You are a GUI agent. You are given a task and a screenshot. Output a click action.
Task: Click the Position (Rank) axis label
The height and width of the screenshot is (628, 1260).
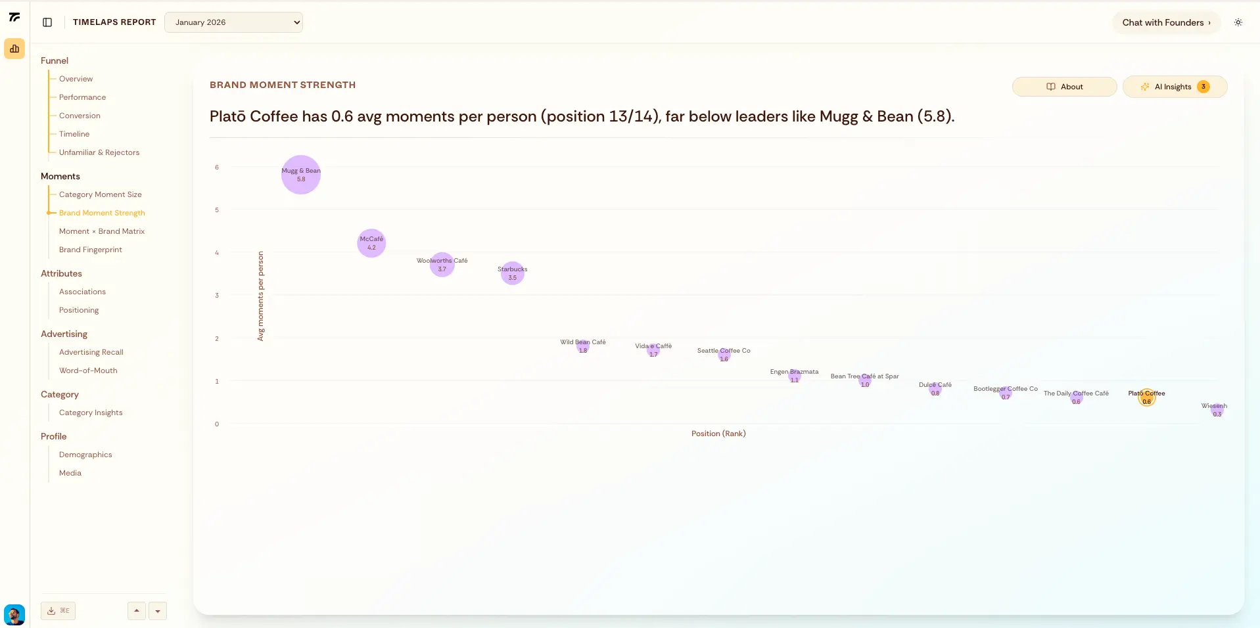(718, 434)
